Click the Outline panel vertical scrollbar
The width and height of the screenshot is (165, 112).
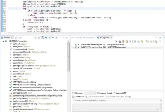coord(68,57)
